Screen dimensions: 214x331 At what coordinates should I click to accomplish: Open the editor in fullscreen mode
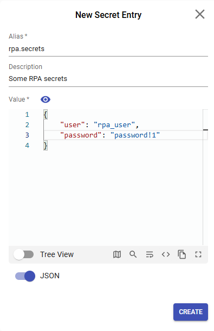[x=198, y=254]
